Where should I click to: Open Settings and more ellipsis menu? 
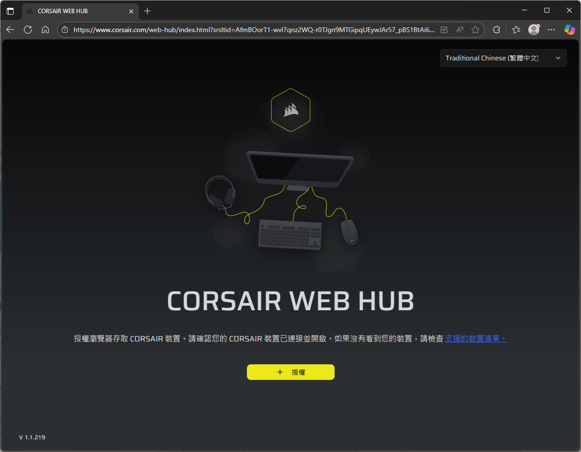pos(551,30)
